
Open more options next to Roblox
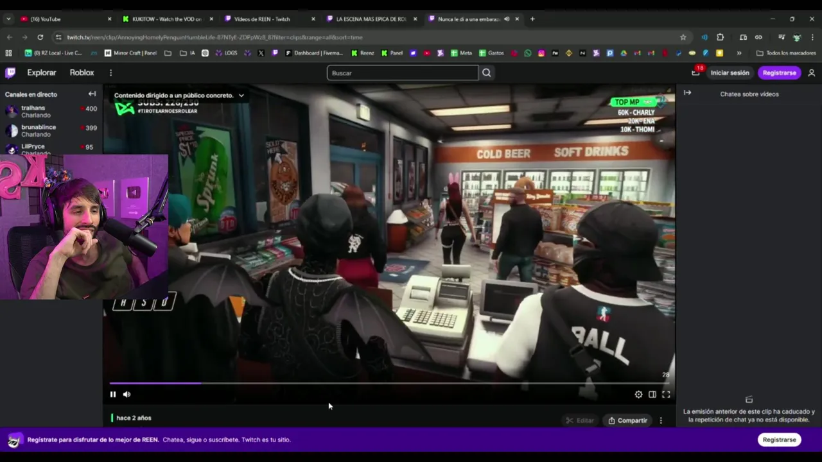[x=110, y=73]
